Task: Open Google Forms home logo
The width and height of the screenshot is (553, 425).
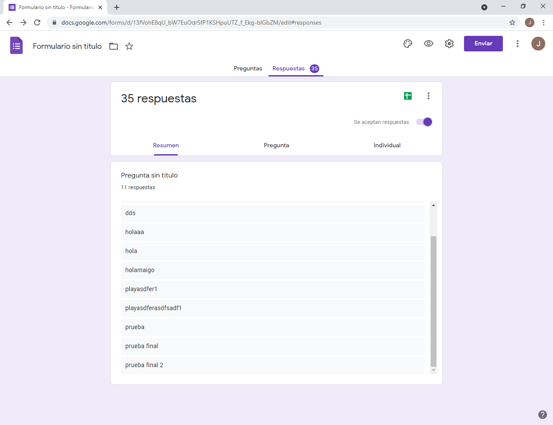Action: 16,45
